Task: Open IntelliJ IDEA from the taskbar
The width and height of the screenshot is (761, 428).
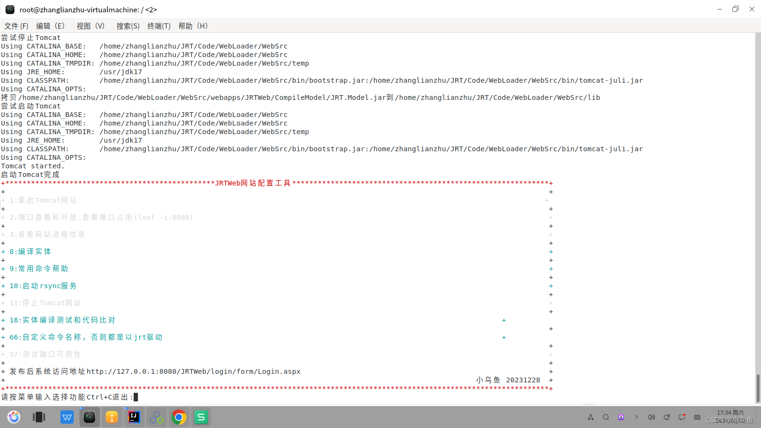Action: (x=134, y=417)
